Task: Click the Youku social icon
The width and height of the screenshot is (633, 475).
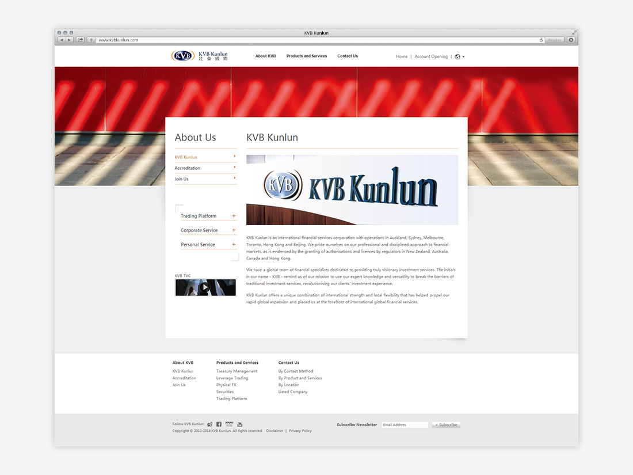Action: (x=229, y=424)
